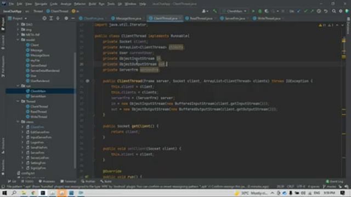Click the warnings count indicator in editor
This screenshot has width=351, height=197.
pos(322,25)
